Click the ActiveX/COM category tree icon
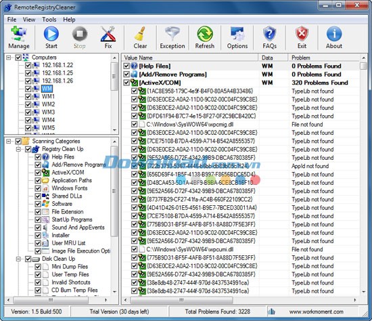 [x=45, y=173]
